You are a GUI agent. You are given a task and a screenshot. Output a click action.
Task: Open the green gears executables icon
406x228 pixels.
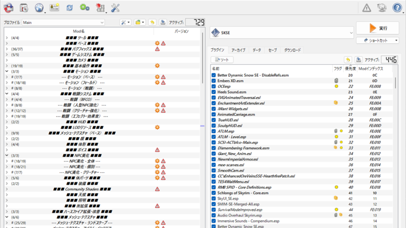click(x=85, y=8)
